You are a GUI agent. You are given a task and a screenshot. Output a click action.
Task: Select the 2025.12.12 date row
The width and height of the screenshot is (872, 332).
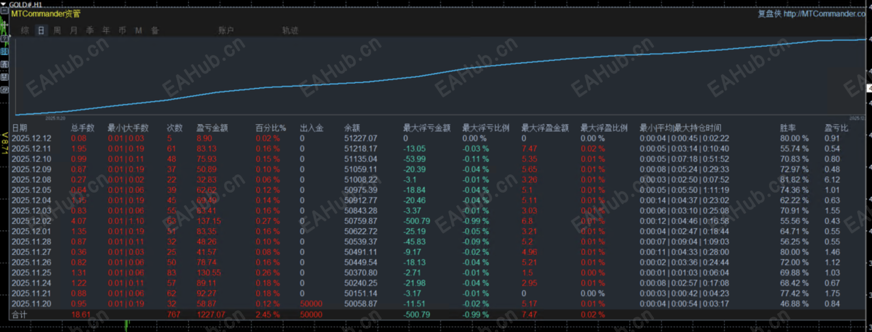pos(31,138)
